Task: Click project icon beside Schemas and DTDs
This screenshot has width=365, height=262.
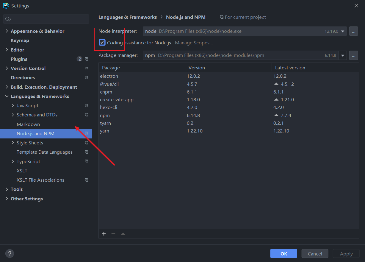Action: point(87,115)
